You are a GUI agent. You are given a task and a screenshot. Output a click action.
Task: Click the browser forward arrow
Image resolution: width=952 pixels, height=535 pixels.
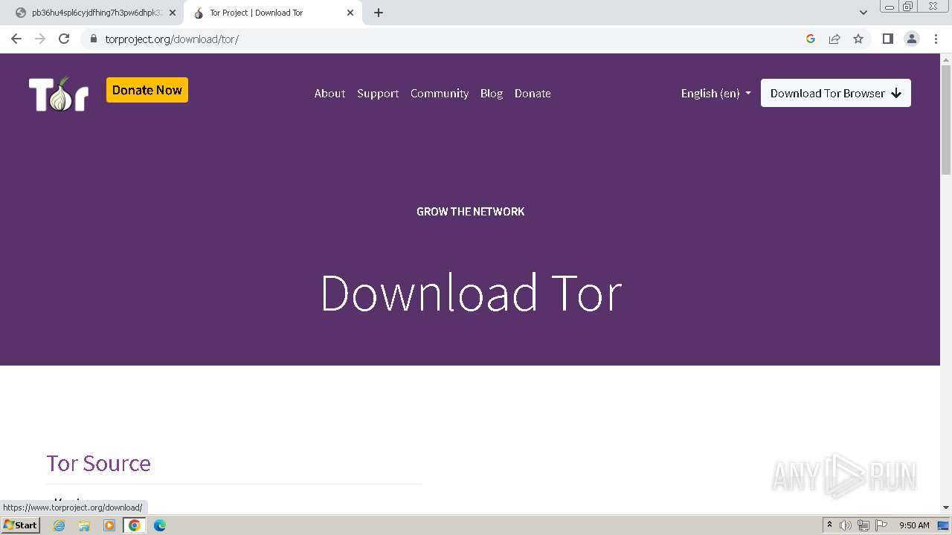(40, 39)
